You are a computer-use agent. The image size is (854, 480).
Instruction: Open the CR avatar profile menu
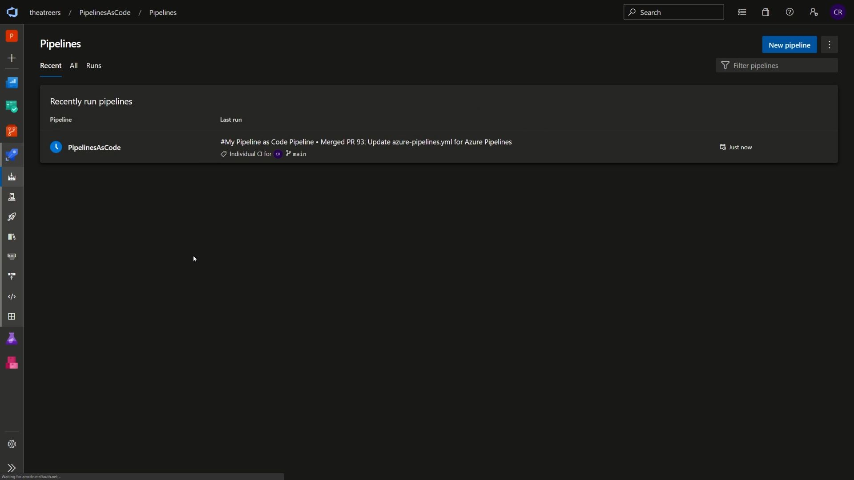[839, 12]
